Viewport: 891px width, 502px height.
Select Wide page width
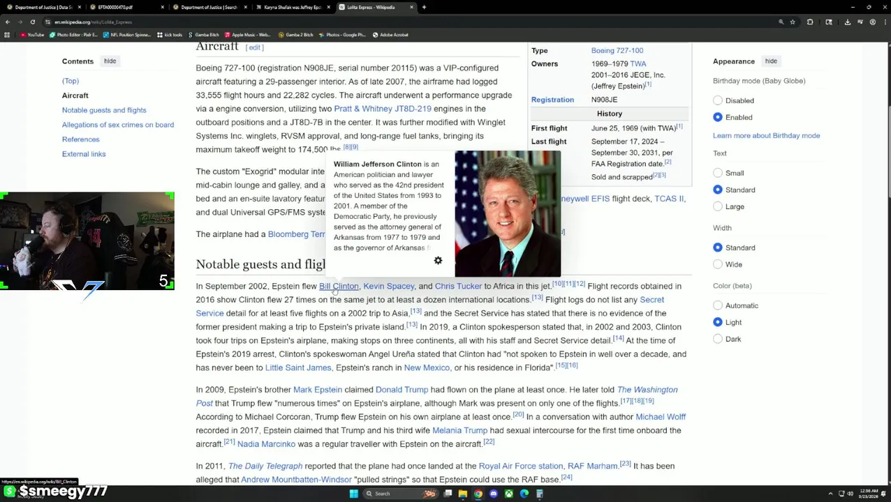point(717,264)
